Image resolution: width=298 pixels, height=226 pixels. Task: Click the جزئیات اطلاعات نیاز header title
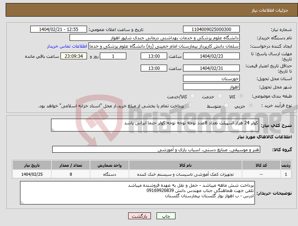tap(270, 10)
